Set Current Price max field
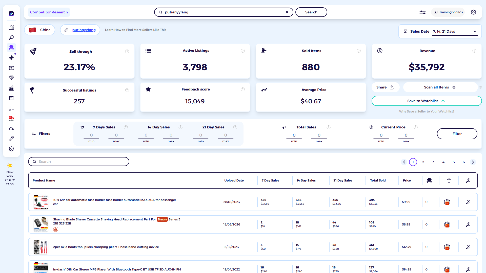The width and height of the screenshot is (486, 273). click(x=406, y=135)
